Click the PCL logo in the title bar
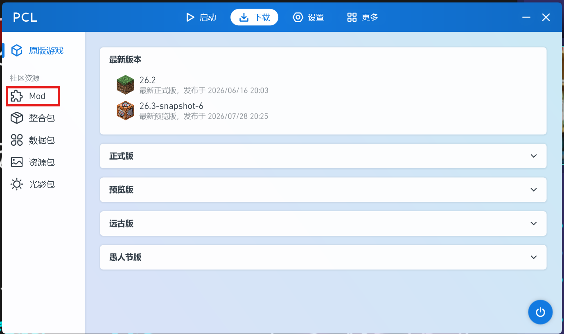This screenshot has width=564, height=334. point(25,17)
